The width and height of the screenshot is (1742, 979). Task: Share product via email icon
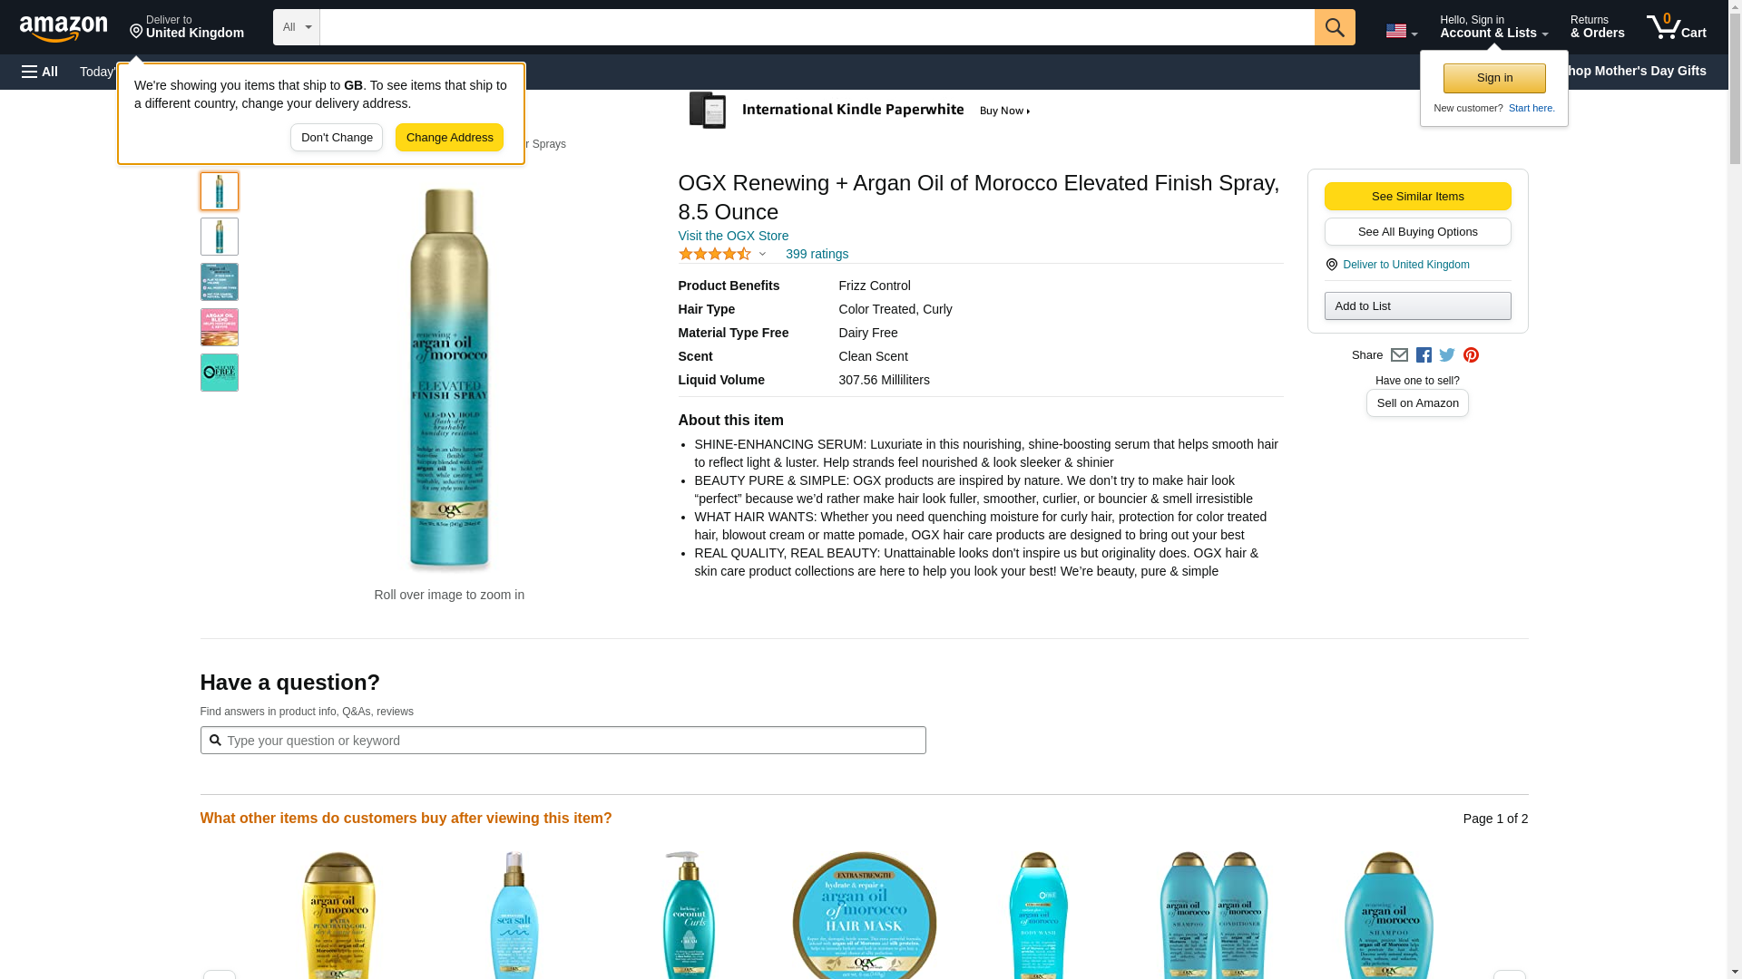click(x=1399, y=355)
